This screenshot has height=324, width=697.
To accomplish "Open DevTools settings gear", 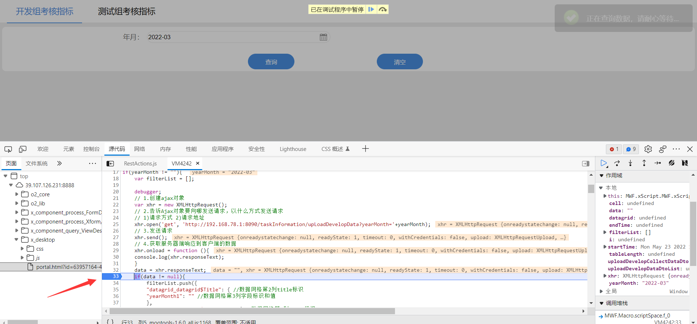I will click(x=648, y=149).
